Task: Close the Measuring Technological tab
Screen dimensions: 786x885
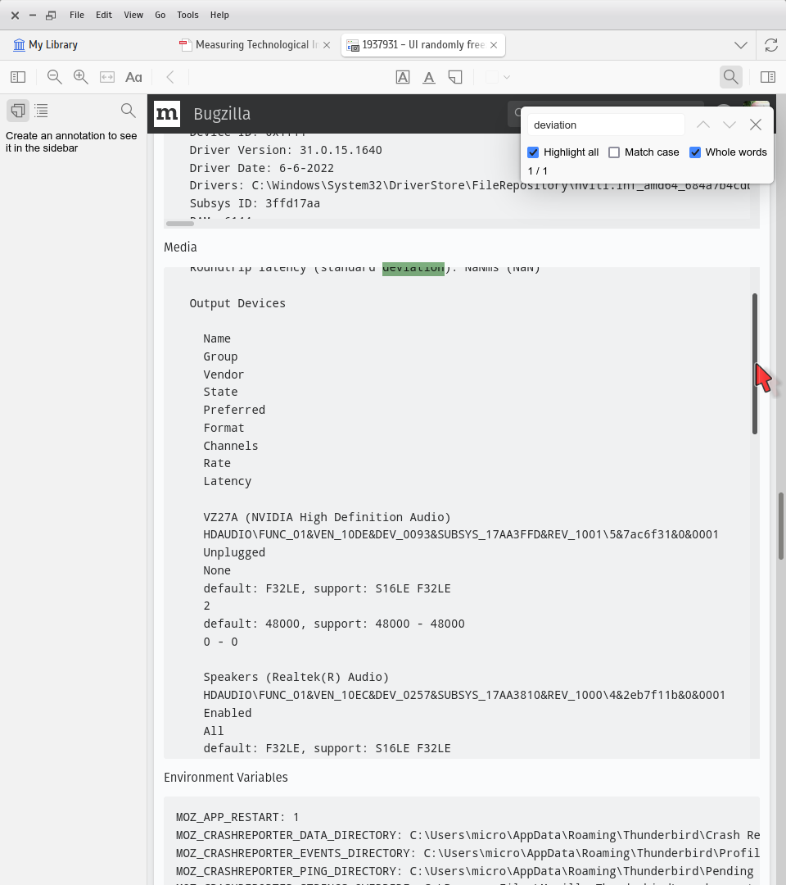Action: click(x=327, y=45)
